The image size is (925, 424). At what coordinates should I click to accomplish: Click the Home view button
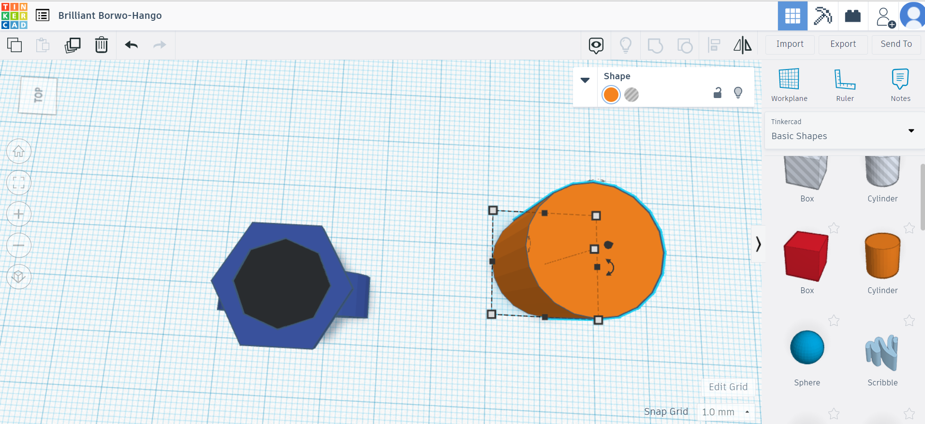coord(19,152)
